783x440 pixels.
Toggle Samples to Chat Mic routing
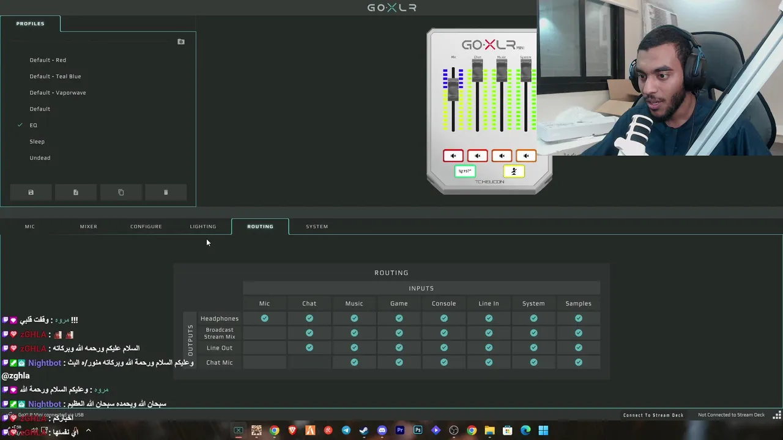(x=579, y=362)
